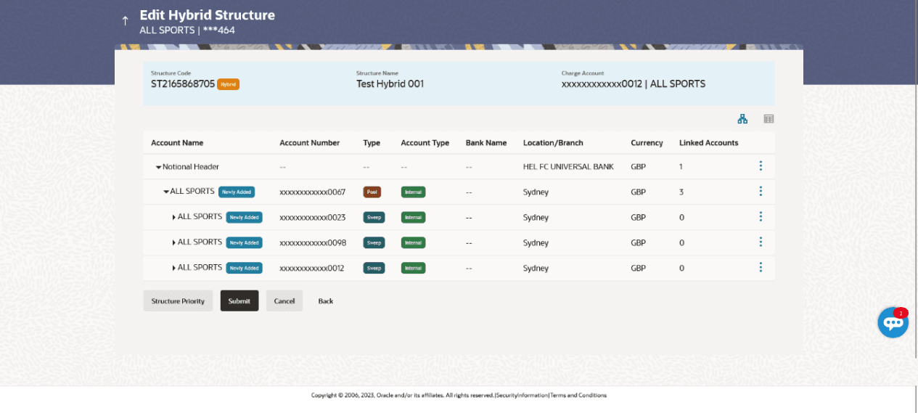Go Back using the Back link

(x=326, y=301)
